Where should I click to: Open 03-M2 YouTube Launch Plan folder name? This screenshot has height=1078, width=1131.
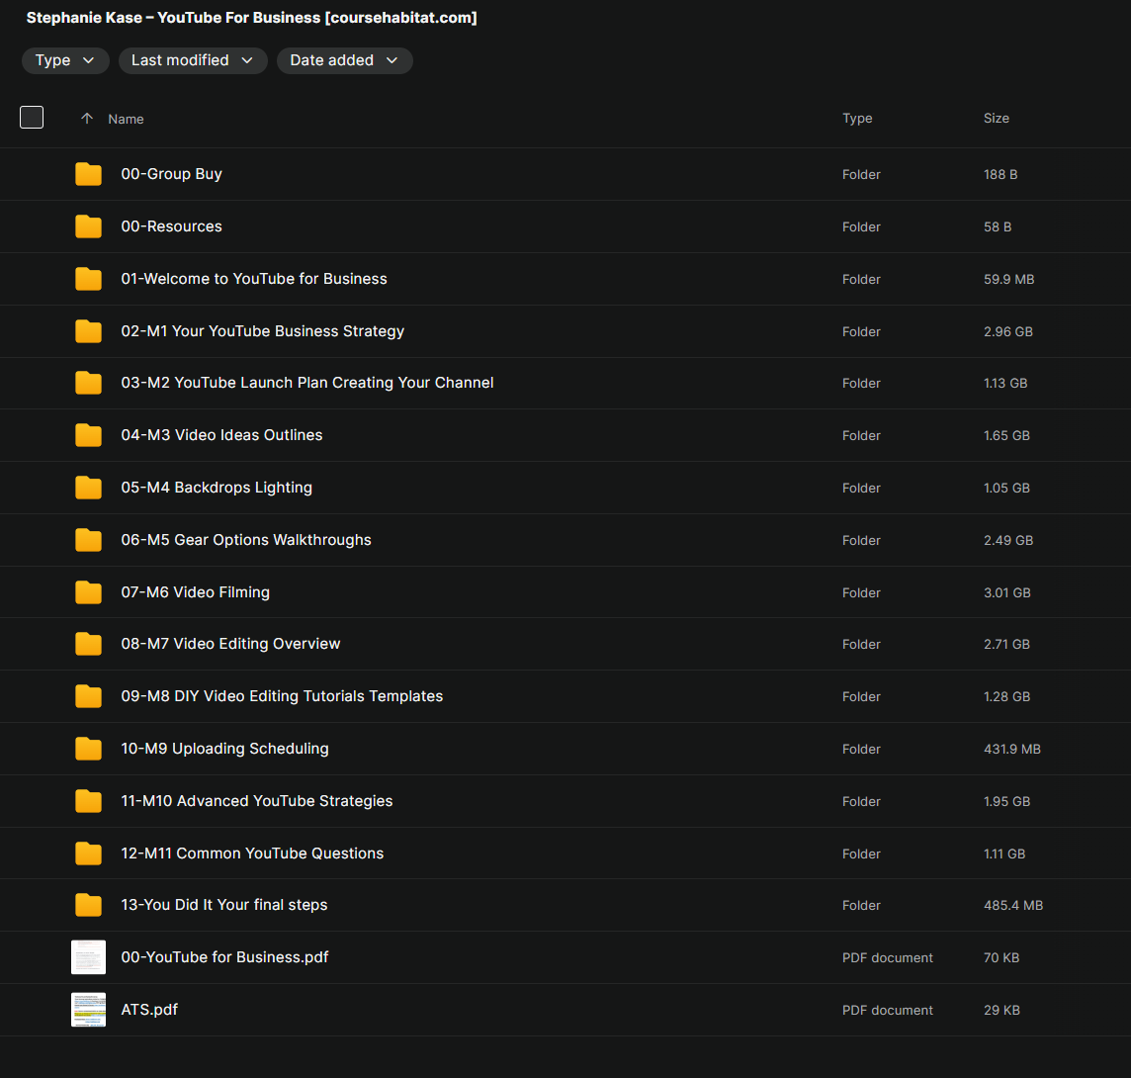pyautogui.click(x=306, y=383)
